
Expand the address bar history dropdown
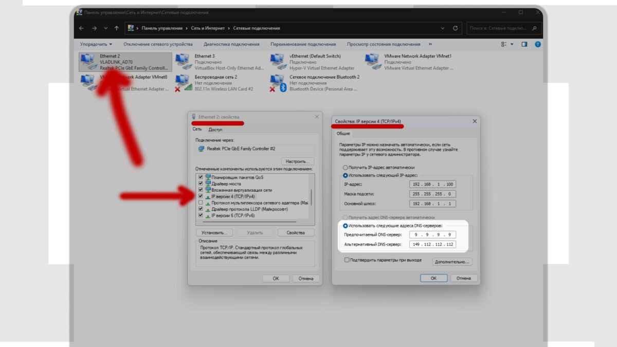pyautogui.click(x=443, y=28)
